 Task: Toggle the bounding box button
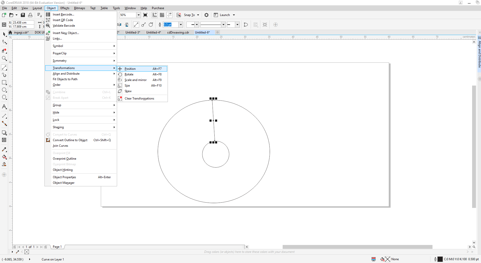click(265, 25)
